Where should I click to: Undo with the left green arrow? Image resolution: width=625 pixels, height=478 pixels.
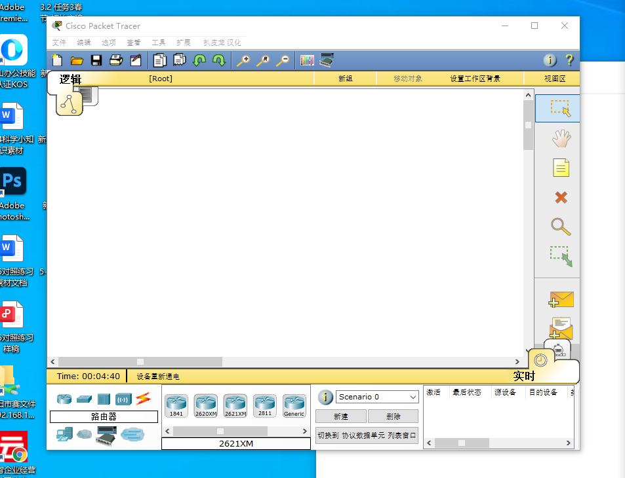coord(199,60)
